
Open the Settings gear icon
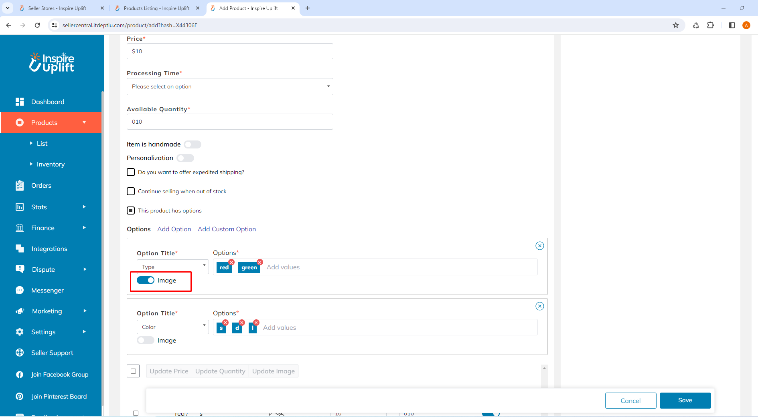coord(20,332)
